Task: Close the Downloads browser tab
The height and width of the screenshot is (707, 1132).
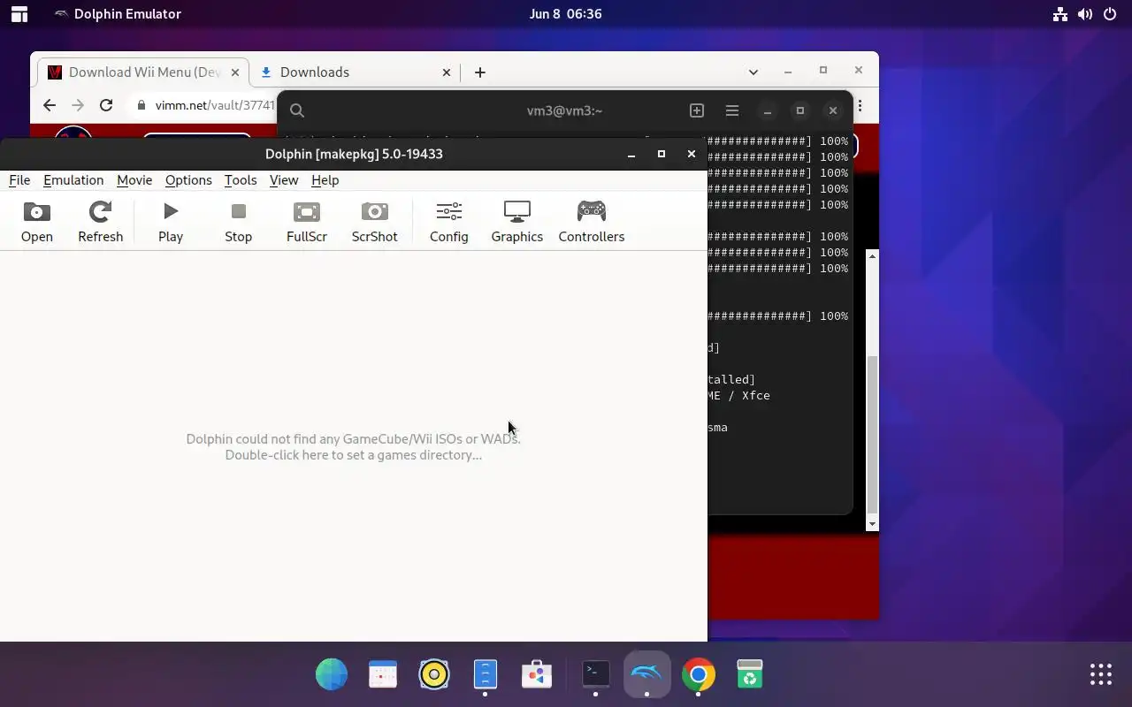Action: 447,72
